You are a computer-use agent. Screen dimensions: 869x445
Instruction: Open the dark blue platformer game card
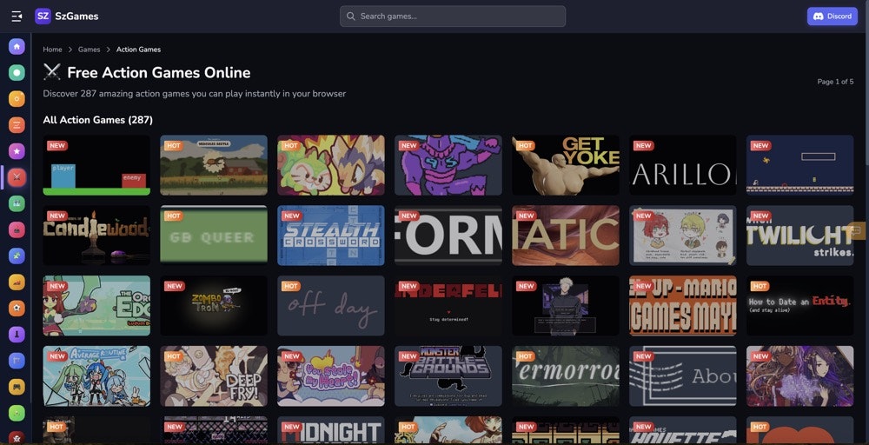point(799,165)
